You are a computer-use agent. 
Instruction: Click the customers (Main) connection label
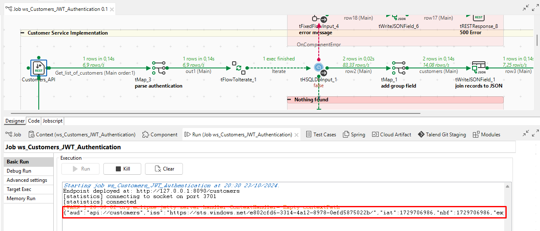(439, 71)
